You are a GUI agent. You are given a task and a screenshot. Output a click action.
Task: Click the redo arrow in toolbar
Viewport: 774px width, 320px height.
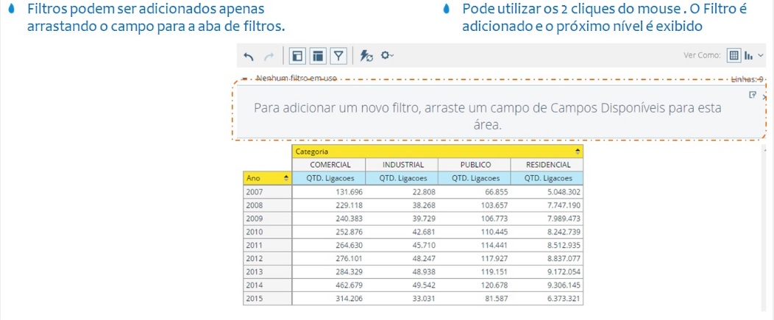(x=268, y=55)
